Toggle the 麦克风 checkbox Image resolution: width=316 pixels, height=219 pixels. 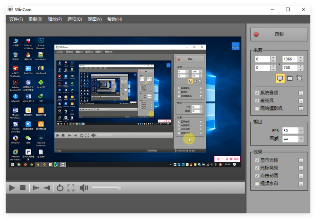pos(257,101)
